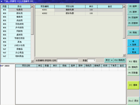
Task: Click the [Esc] 退出 button
Action: (x=133, y=101)
